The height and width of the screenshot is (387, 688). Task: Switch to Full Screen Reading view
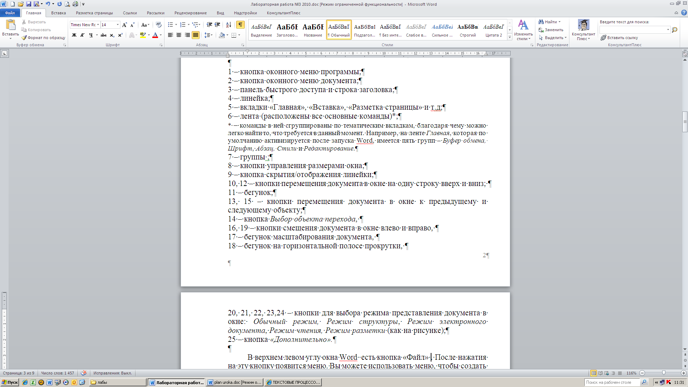tap(601, 373)
